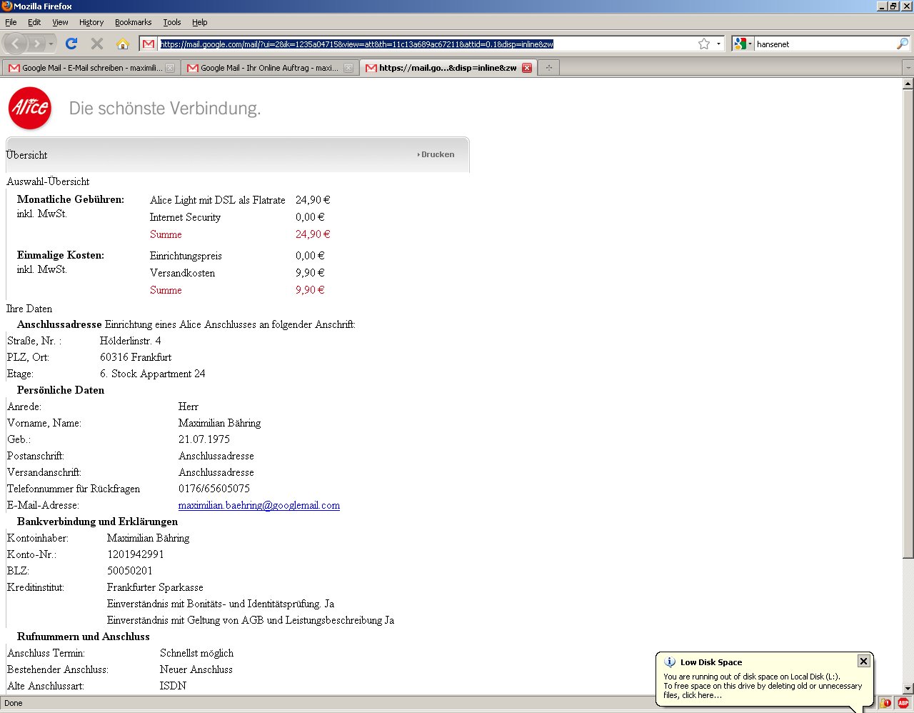The height and width of the screenshot is (713, 914).
Task: Open the History menu
Action: click(x=91, y=22)
